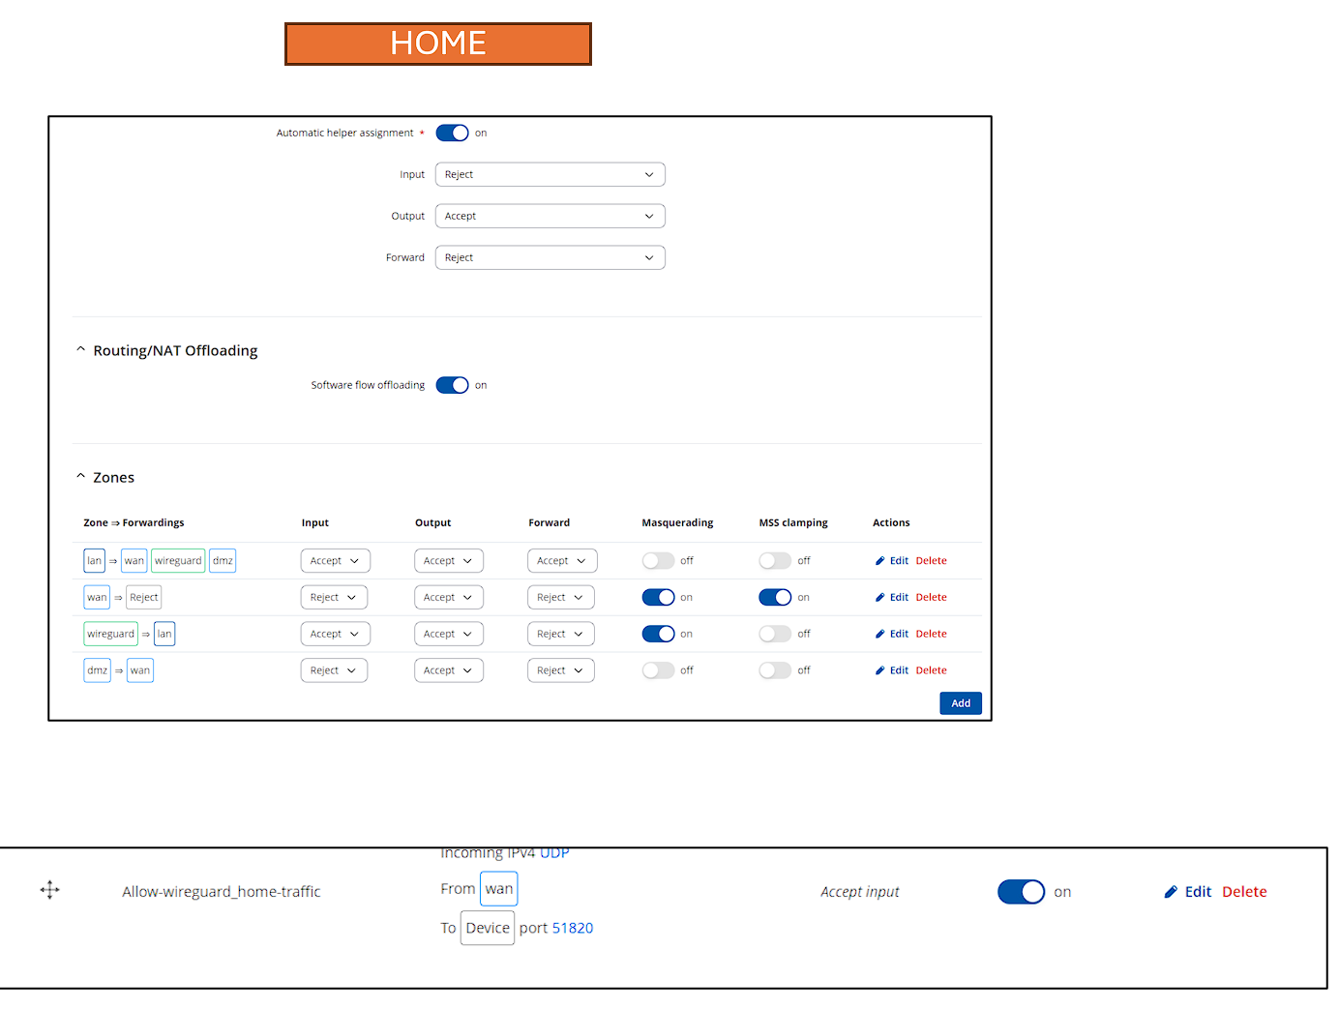Open Output dropdown in lan zone row
Viewport: 1339px width, 1010px height.
point(448,561)
